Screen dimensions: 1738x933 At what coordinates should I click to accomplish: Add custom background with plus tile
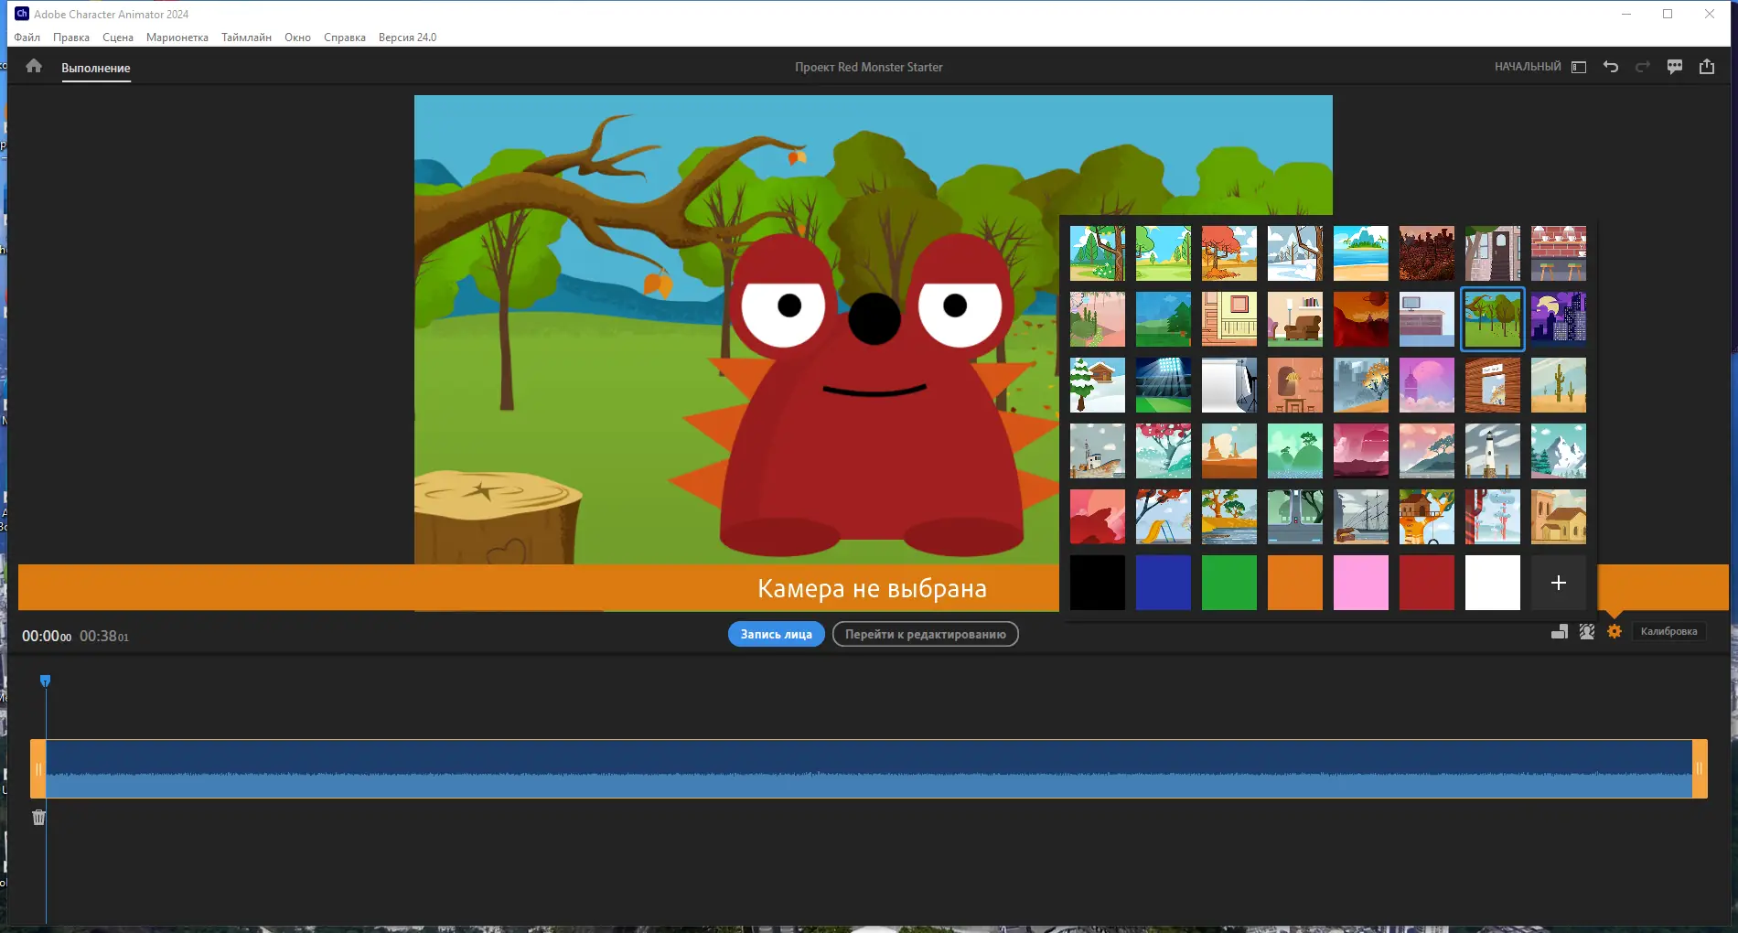coord(1559,583)
